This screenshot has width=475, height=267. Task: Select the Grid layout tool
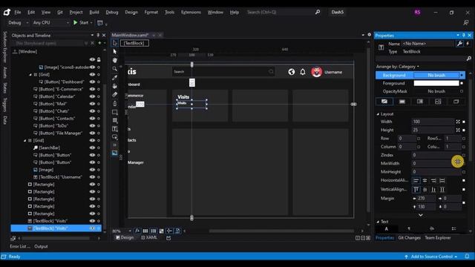tap(115, 120)
